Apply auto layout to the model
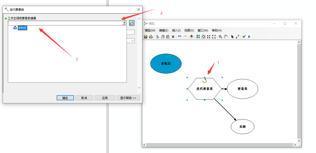 click(x=198, y=36)
